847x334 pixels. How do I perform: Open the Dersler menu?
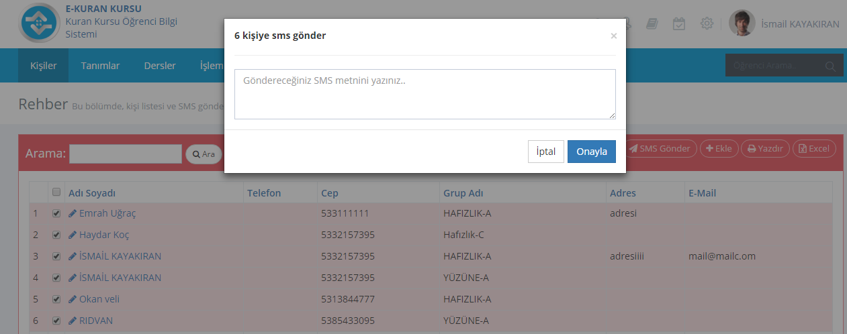(x=160, y=66)
